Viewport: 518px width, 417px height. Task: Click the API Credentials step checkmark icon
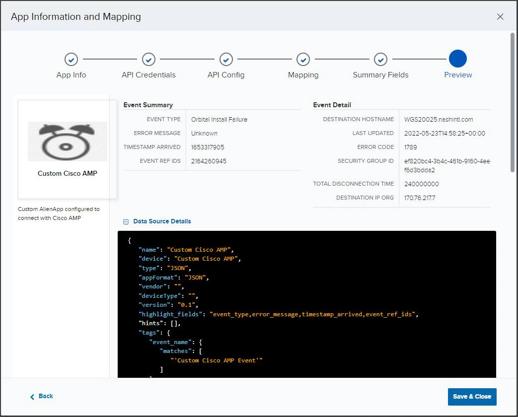148,60
